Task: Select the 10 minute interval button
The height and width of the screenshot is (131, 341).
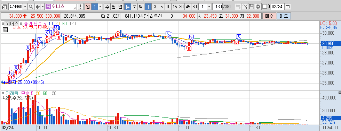Action: pos(168,7)
